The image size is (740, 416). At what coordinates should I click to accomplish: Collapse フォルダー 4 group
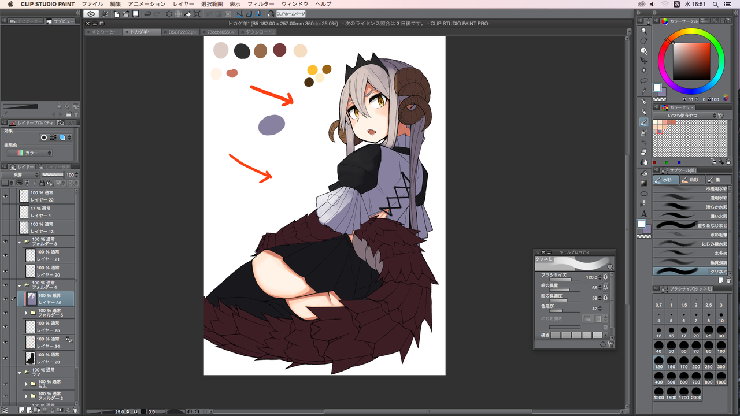tap(20, 285)
